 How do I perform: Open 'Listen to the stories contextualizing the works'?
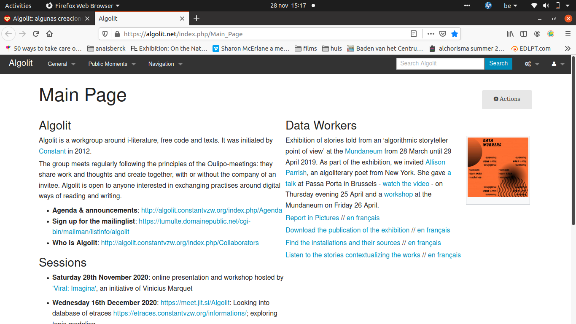point(353,255)
